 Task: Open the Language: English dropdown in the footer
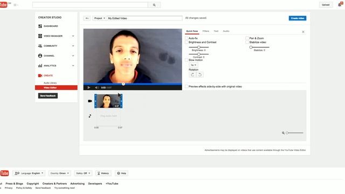tap(29, 174)
